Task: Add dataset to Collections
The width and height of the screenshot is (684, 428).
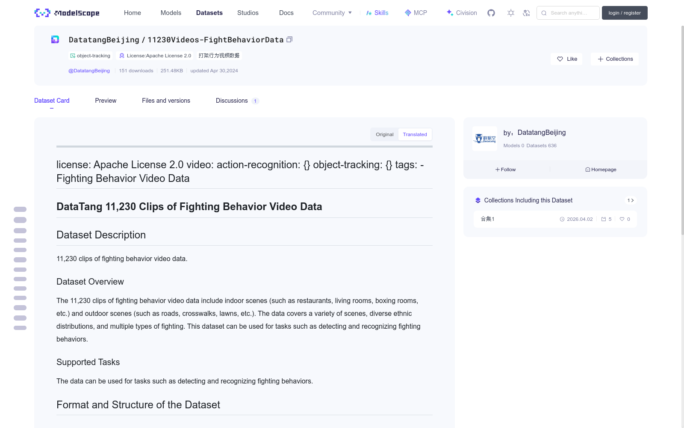Action: coord(615,59)
